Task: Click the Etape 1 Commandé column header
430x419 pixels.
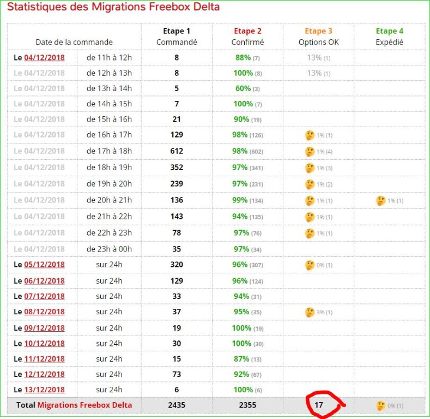Action: tap(177, 37)
